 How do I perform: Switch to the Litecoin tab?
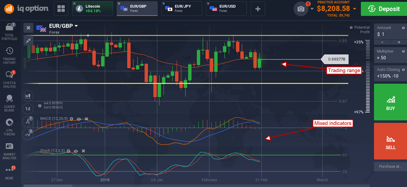93,9
